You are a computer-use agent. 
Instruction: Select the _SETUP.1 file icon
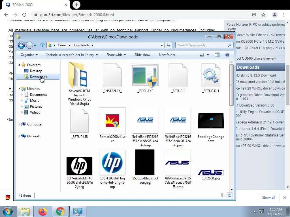178,75
